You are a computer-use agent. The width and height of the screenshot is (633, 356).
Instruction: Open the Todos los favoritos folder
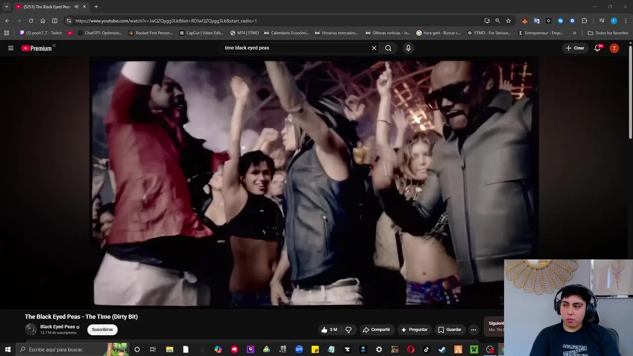click(x=608, y=33)
